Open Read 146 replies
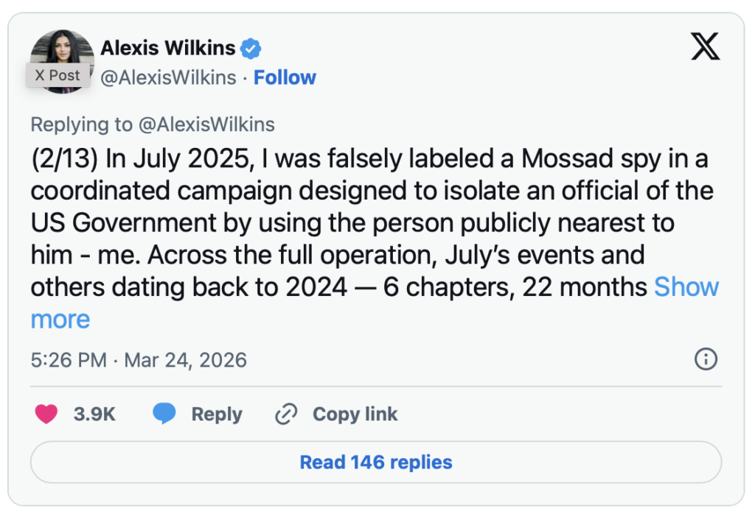755x517 pixels. (x=376, y=463)
